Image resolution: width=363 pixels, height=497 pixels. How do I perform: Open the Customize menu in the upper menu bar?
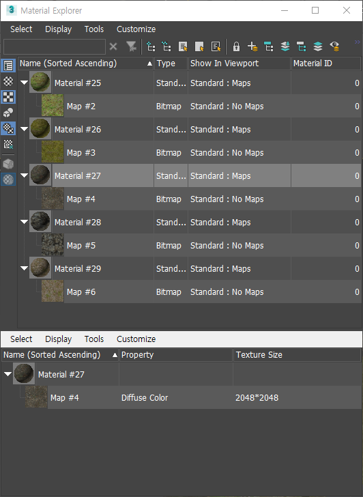136,29
